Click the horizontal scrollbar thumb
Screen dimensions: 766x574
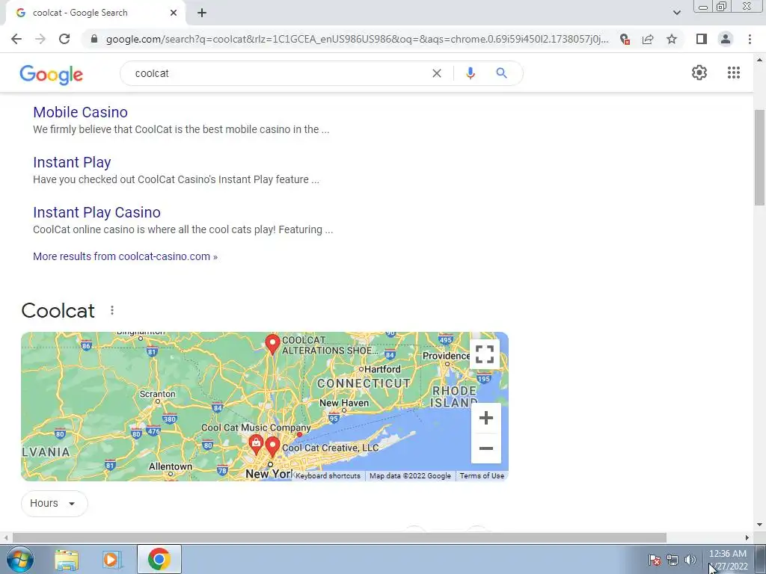(x=340, y=538)
